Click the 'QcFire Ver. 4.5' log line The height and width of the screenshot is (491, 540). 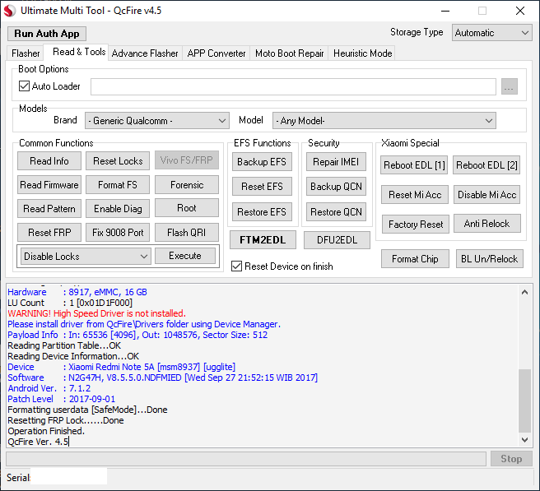click(x=38, y=442)
